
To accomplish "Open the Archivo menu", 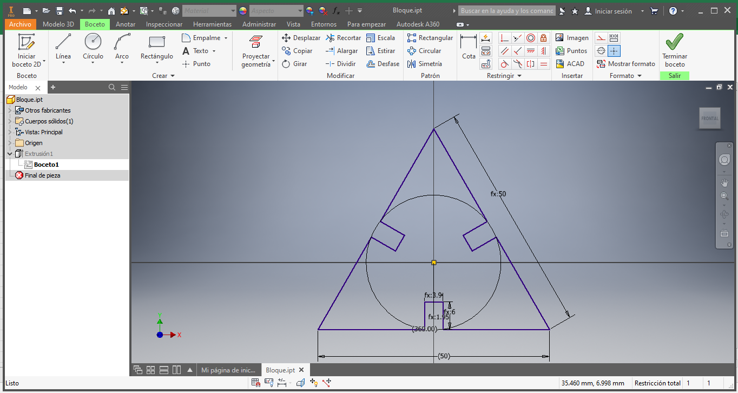I will click(x=21, y=24).
